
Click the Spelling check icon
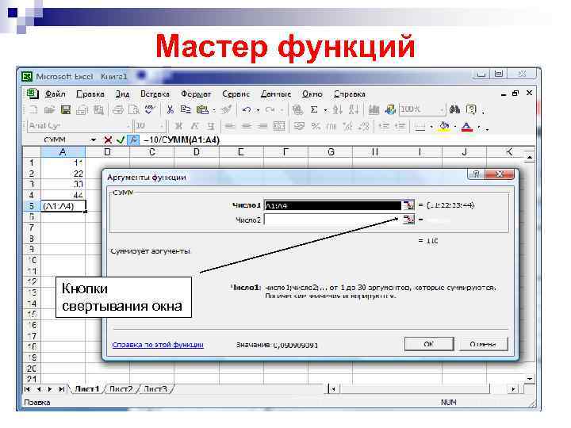(x=150, y=109)
